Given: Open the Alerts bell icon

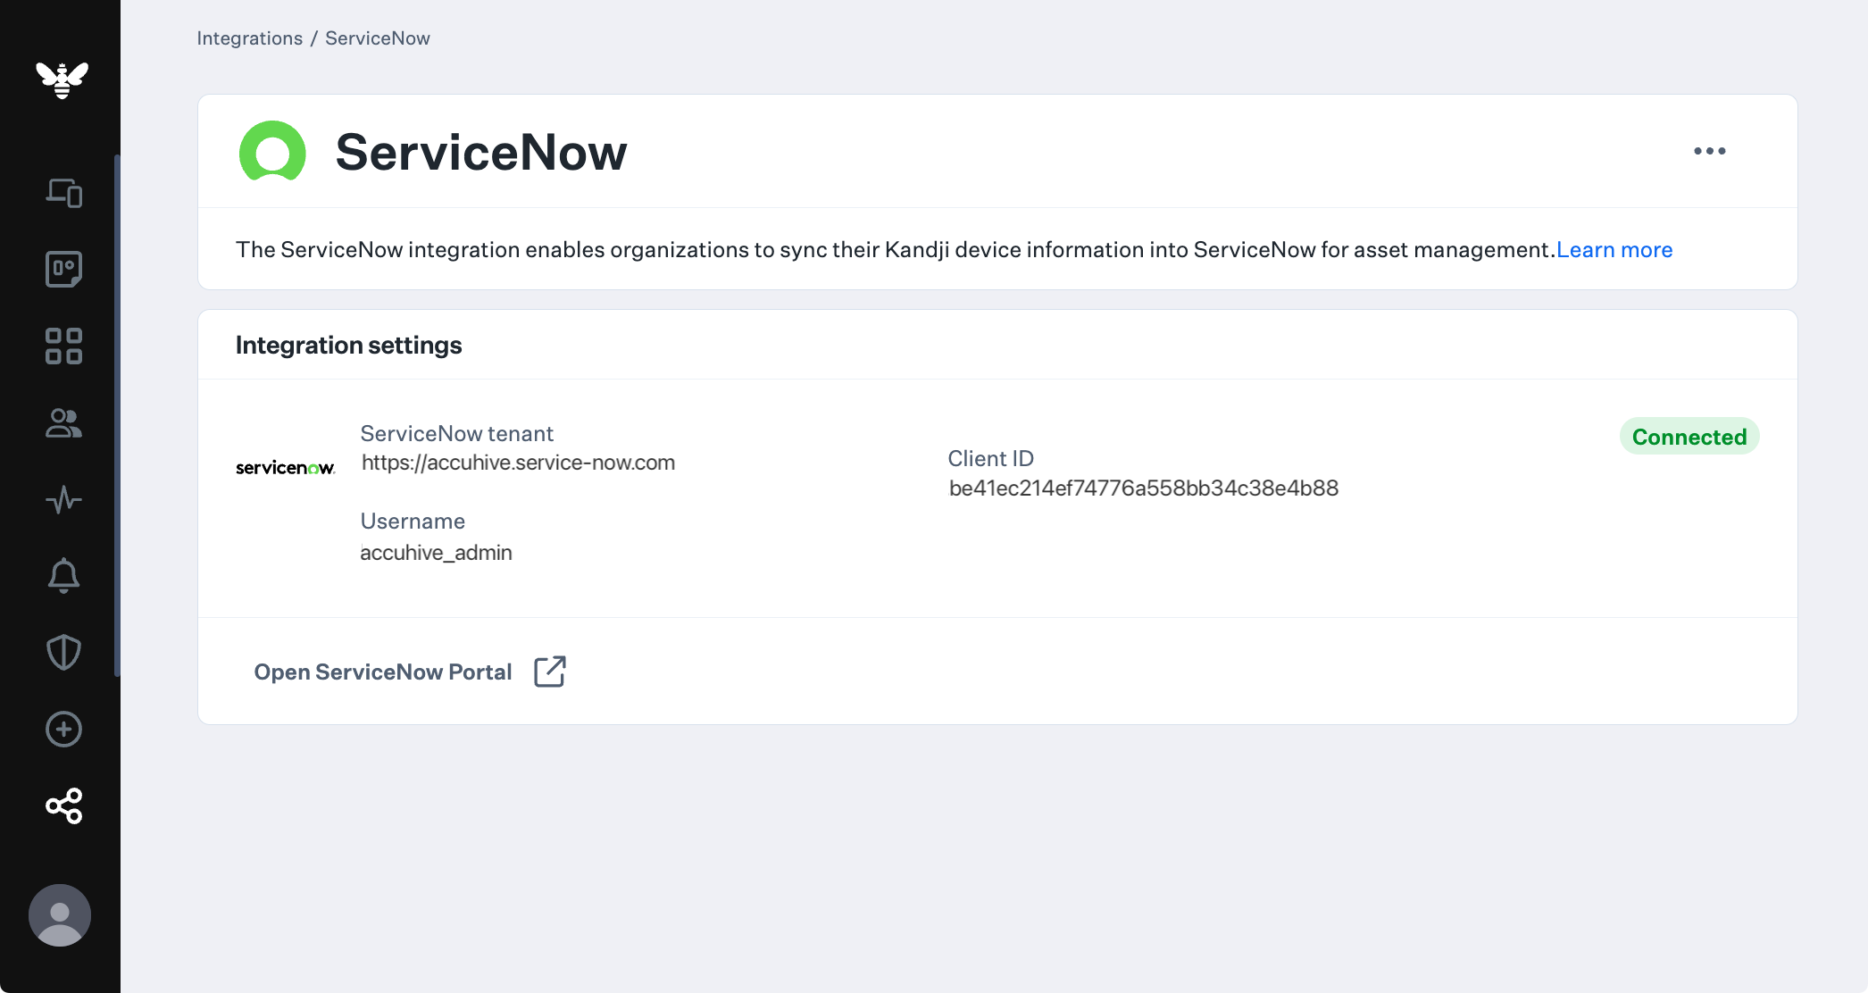Looking at the screenshot, I should pyautogui.click(x=63, y=576).
